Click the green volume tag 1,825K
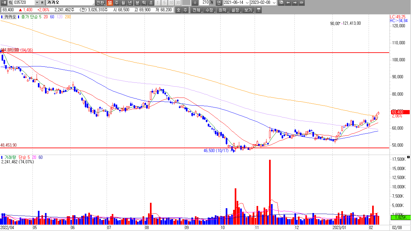 400,217
